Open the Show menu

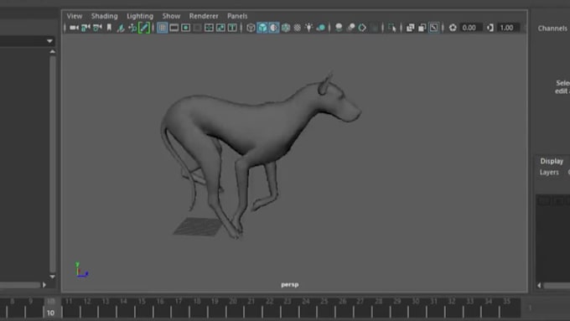pos(171,16)
